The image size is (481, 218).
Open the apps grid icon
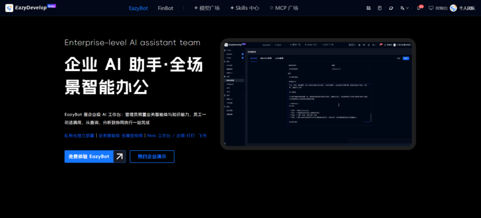click(x=368, y=8)
